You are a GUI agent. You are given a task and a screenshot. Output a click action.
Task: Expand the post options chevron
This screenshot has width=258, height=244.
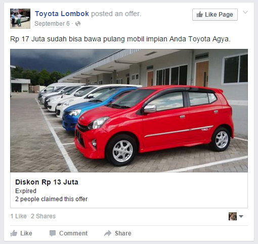pos(245,12)
